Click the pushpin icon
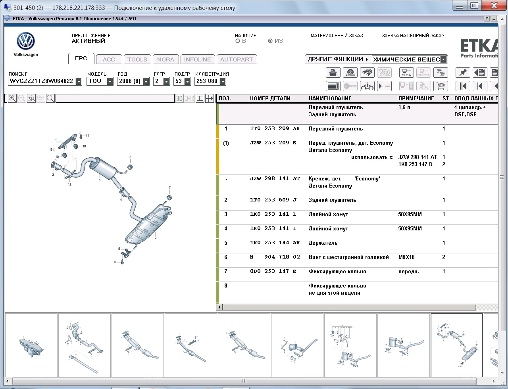Image resolution: width=508 pixels, height=389 pixels. [x=463, y=73]
